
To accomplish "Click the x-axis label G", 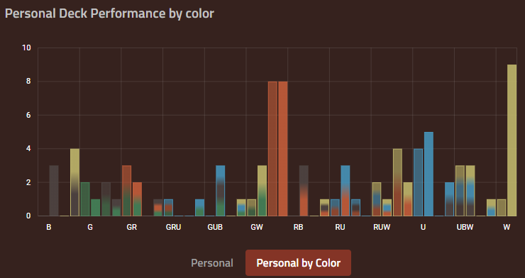I will [90, 227].
